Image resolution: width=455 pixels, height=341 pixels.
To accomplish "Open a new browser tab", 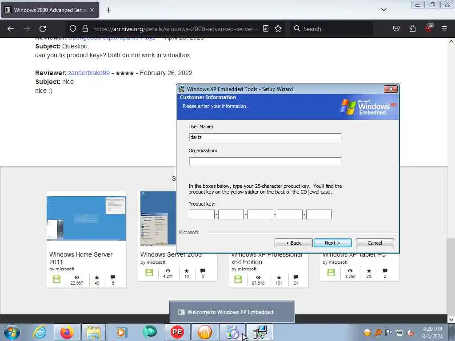I will 108,10.
